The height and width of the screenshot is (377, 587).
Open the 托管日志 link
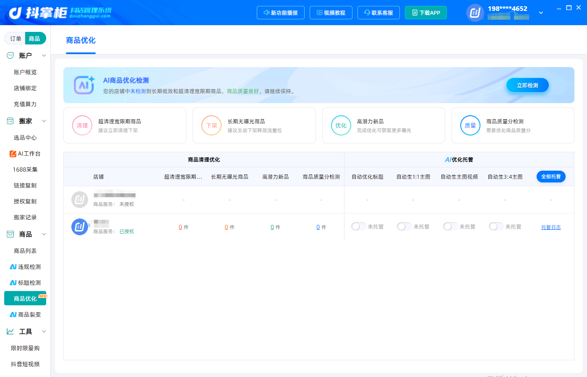[551, 227]
